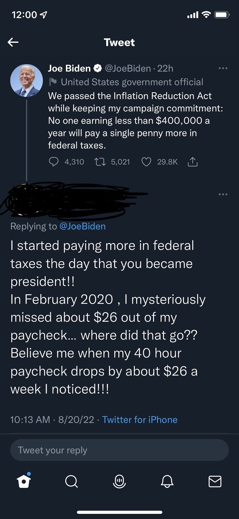
Task: Open the more options menu on the reply
Action: click(223, 194)
